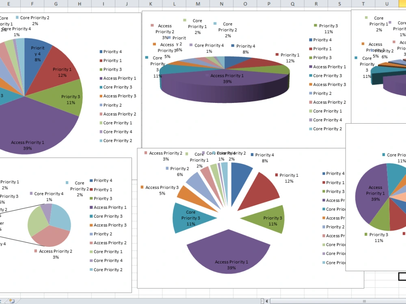The height and width of the screenshot is (304, 406).
Task: Click 'Core Priority 4' legend entry in 3D pie chart
Action: click(326, 120)
